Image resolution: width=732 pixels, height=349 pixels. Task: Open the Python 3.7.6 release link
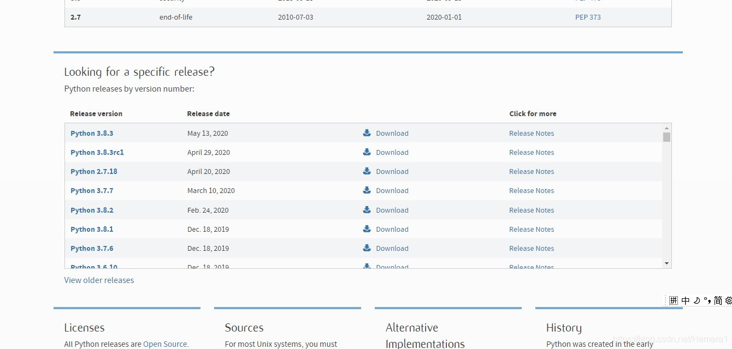92,248
